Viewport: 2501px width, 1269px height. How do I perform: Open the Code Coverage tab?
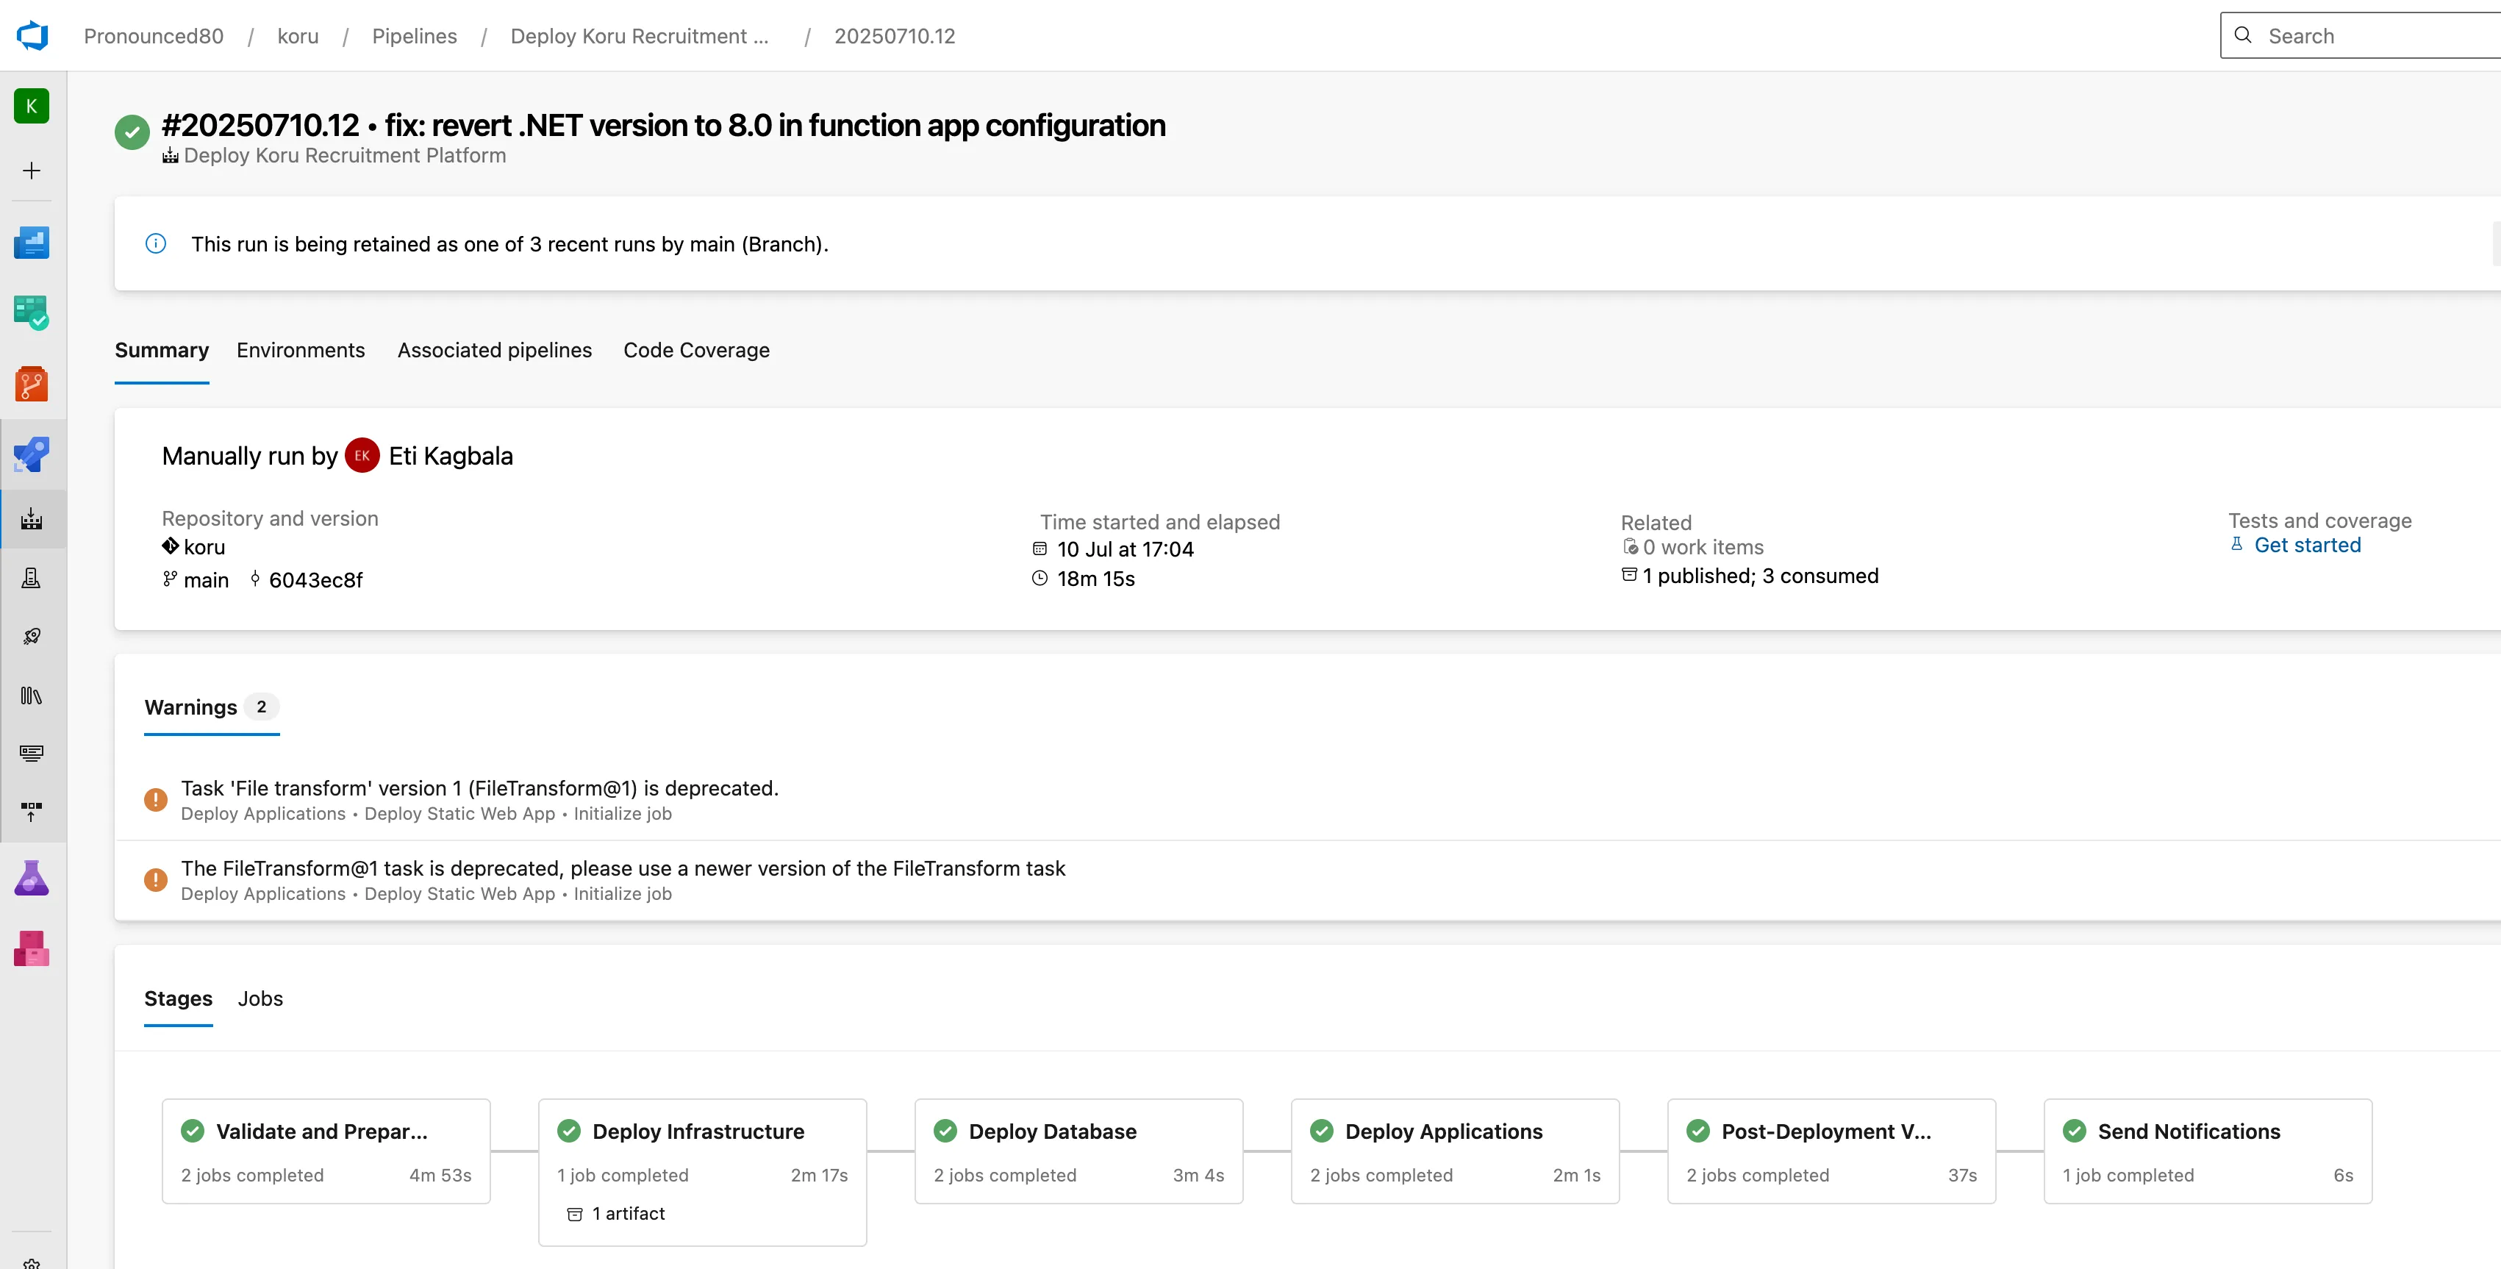click(x=696, y=351)
